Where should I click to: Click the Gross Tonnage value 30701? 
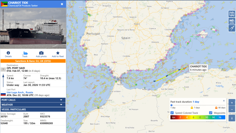point(4,117)
